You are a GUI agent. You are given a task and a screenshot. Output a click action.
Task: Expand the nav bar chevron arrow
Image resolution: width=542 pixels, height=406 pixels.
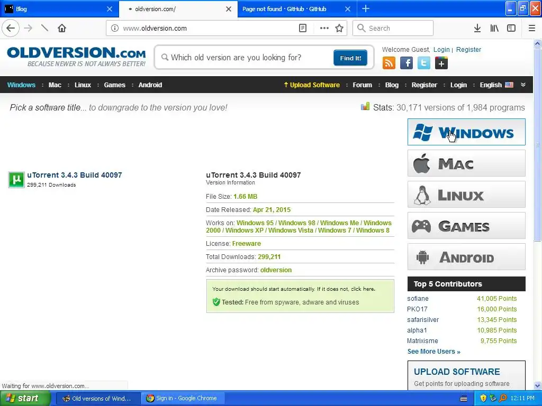pos(523,85)
